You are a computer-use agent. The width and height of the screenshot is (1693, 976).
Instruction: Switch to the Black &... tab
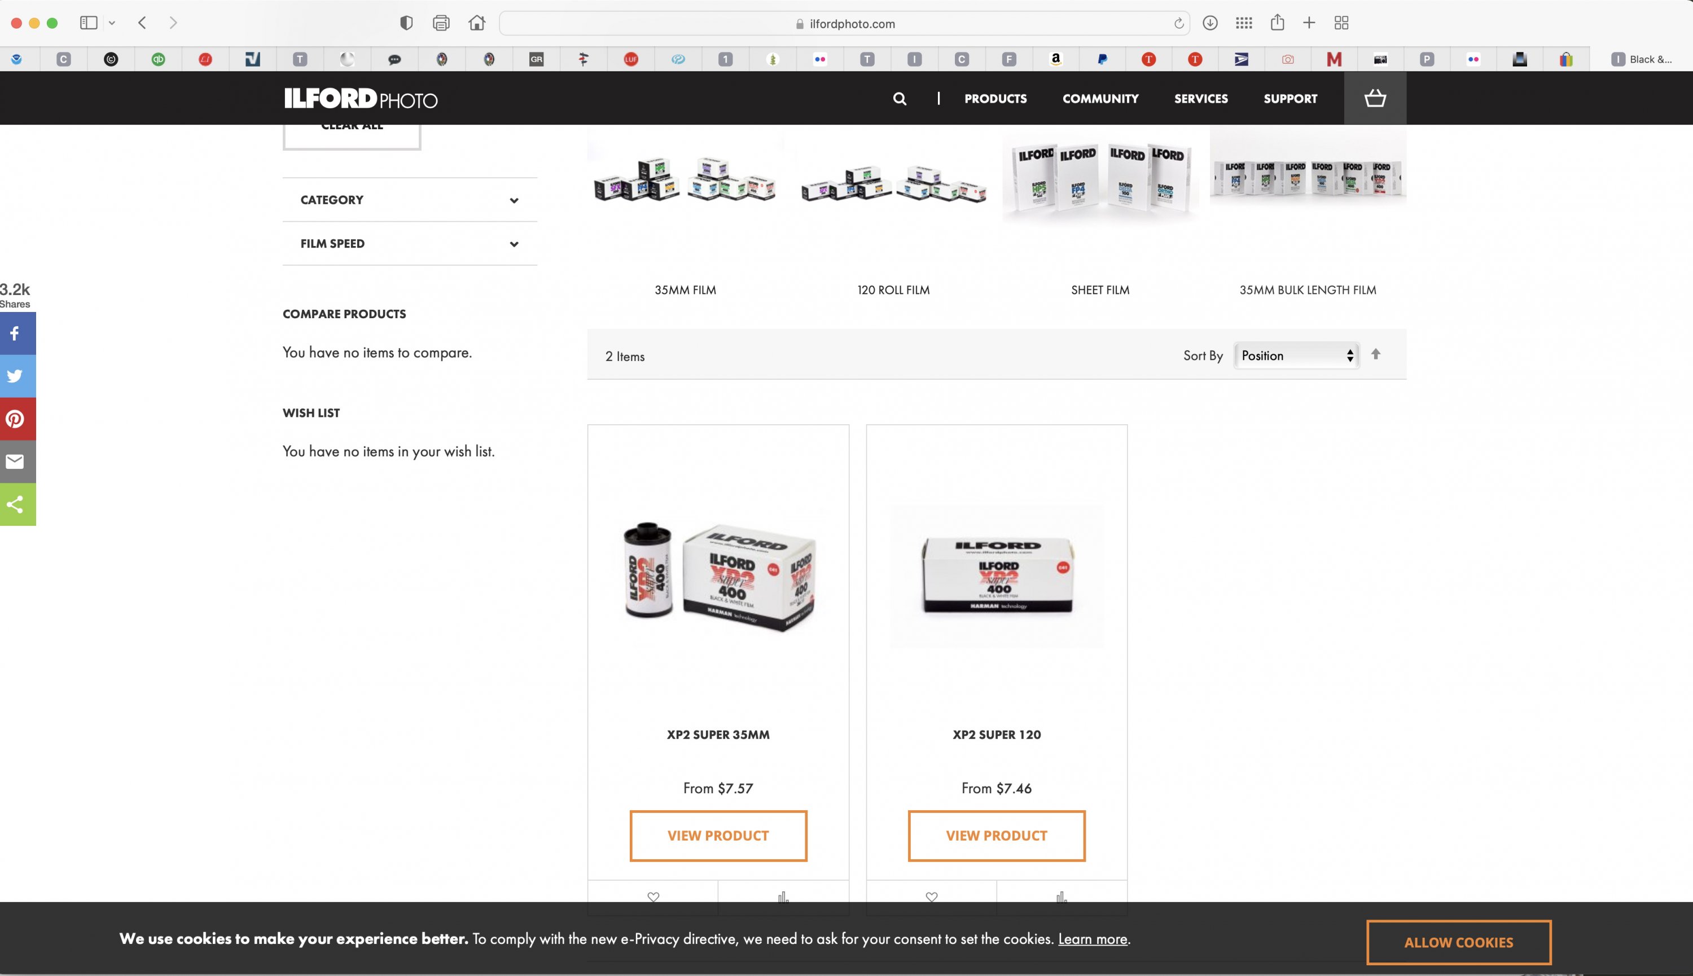(x=1642, y=59)
